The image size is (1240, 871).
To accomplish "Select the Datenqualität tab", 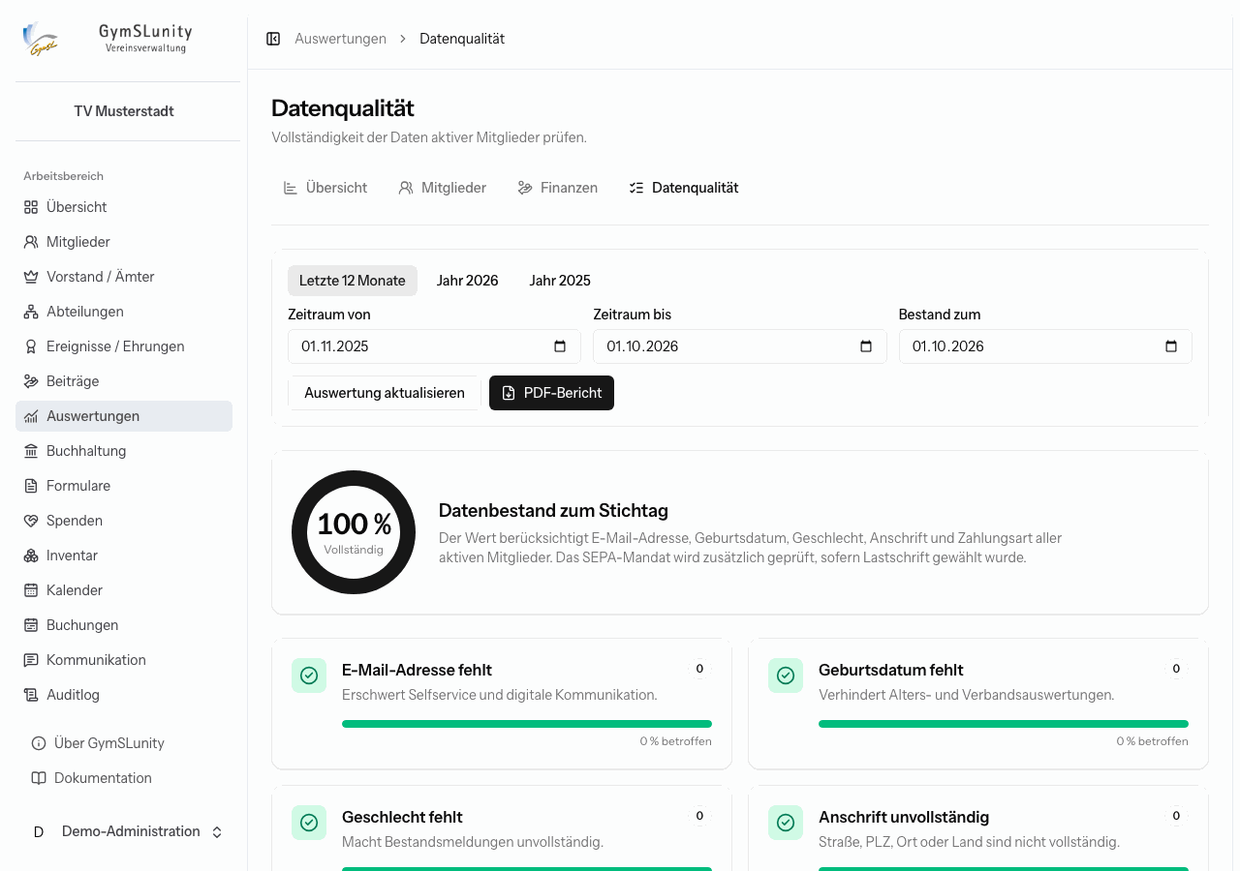I will pos(684,188).
